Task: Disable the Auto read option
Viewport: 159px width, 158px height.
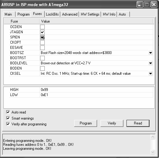Action: click(x=8, y=112)
